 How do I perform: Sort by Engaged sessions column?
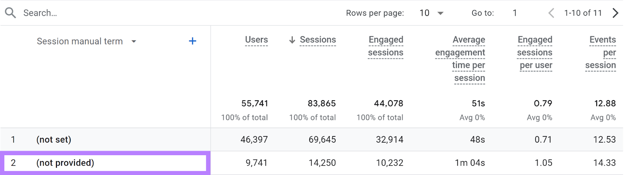(x=386, y=46)
